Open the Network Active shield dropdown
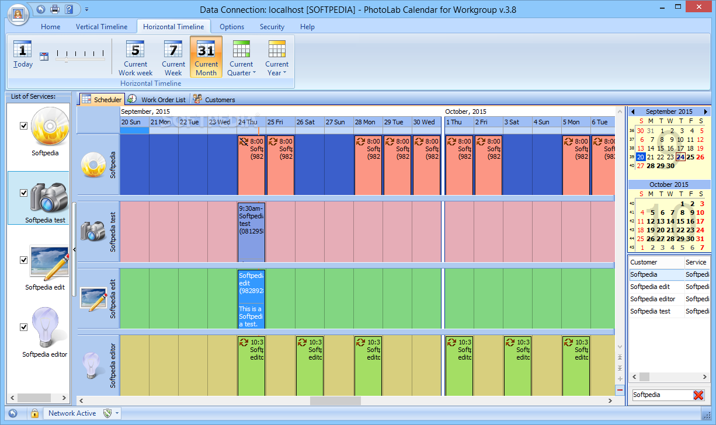 pos(111,413)
